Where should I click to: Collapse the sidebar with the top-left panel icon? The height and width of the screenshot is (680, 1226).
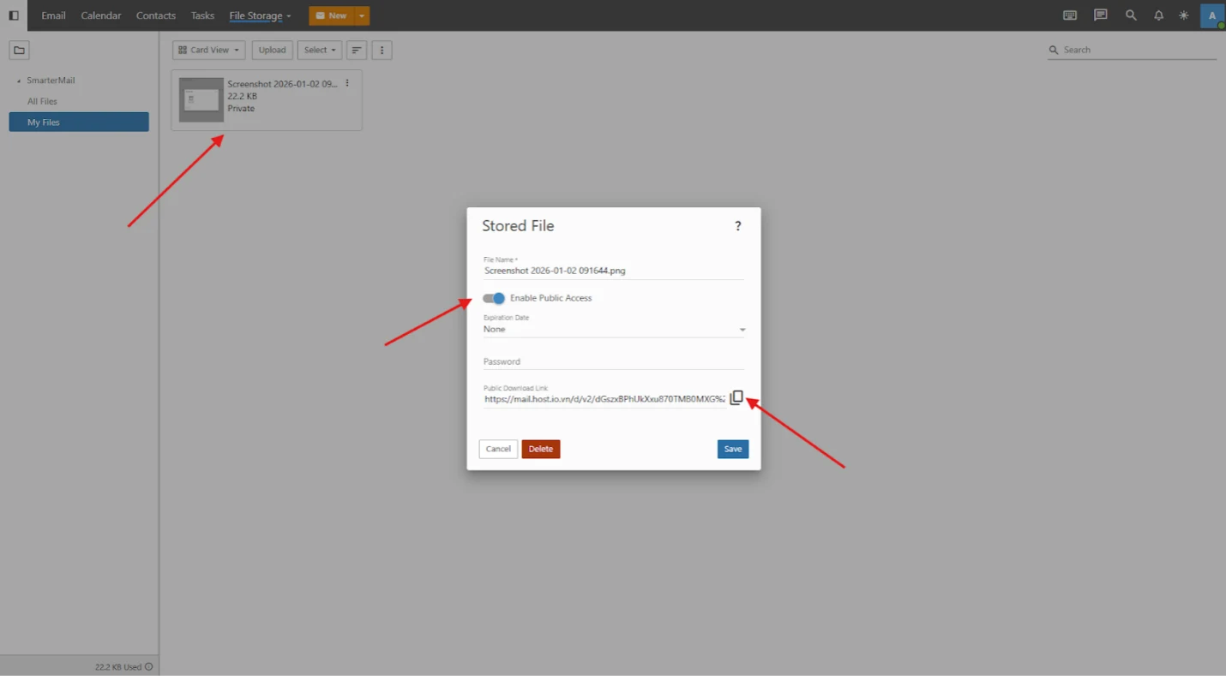(x=14, y=15)
